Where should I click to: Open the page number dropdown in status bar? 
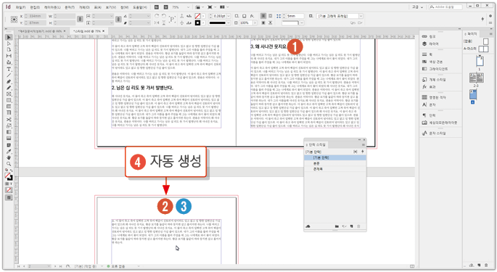click(49, 266)
